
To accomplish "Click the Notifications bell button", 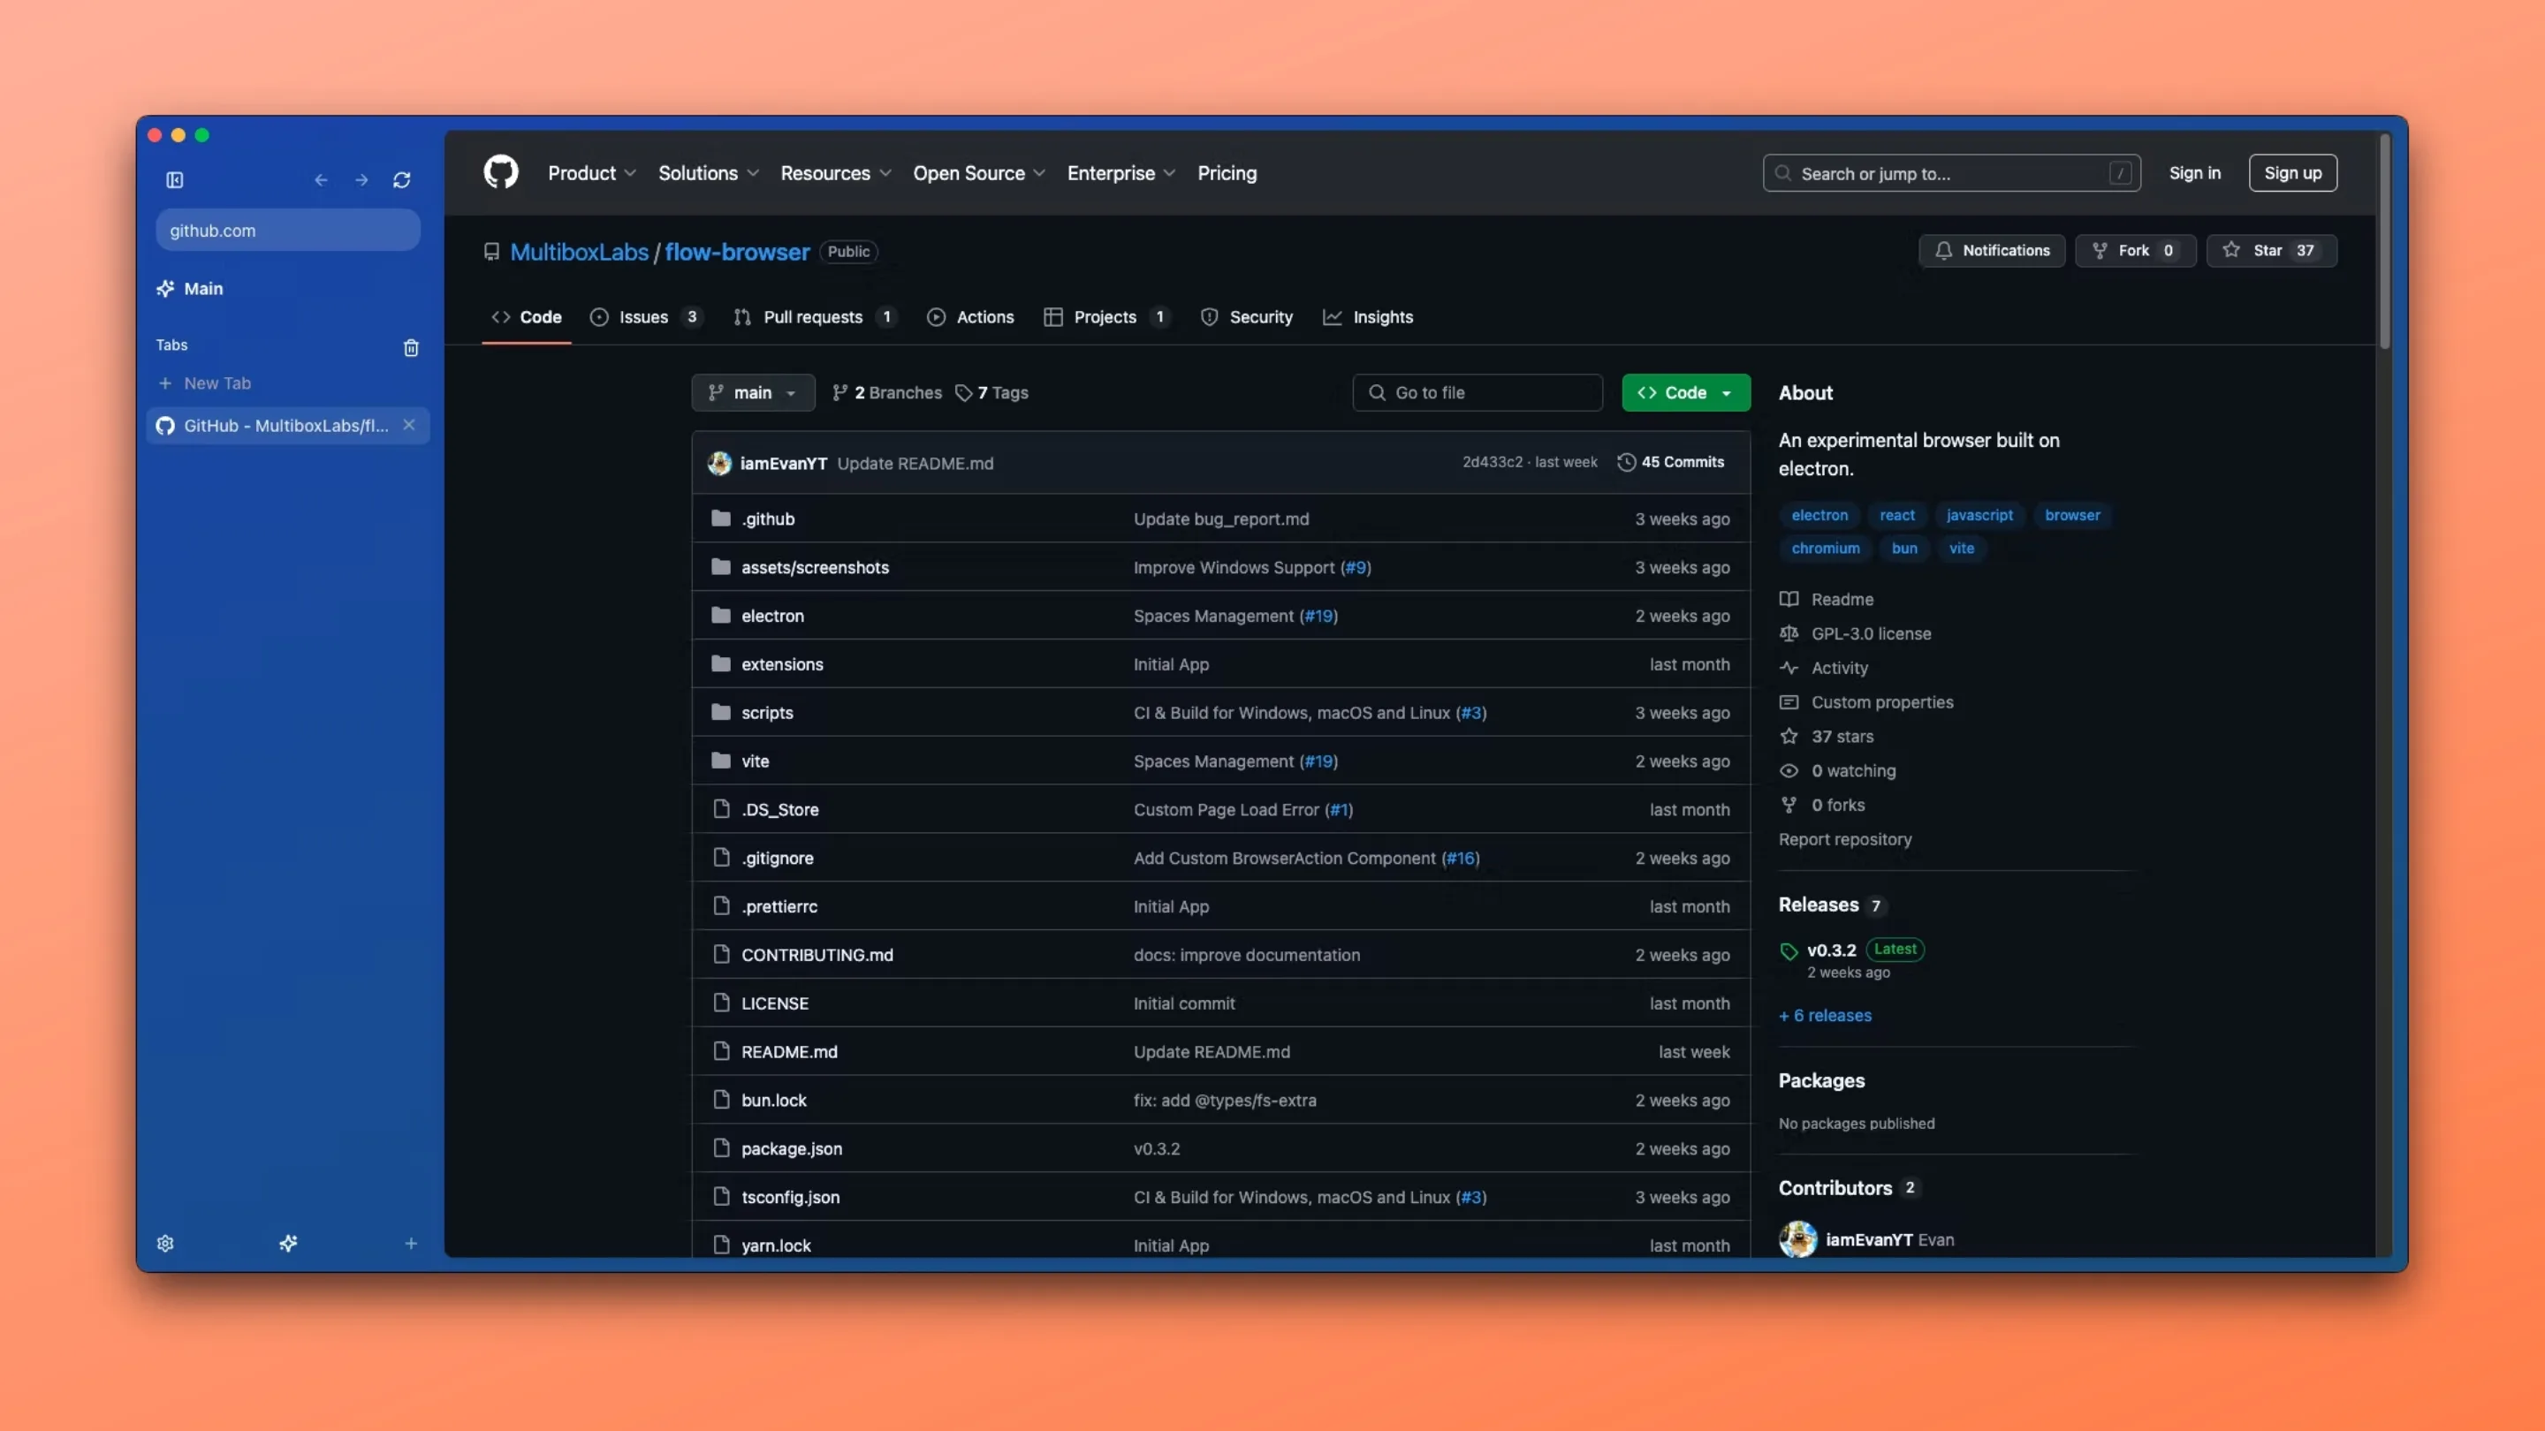I will (x=1991, y=251).
